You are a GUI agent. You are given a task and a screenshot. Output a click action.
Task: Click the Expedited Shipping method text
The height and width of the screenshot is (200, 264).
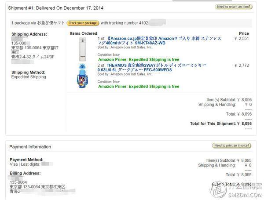coord(29,77)
